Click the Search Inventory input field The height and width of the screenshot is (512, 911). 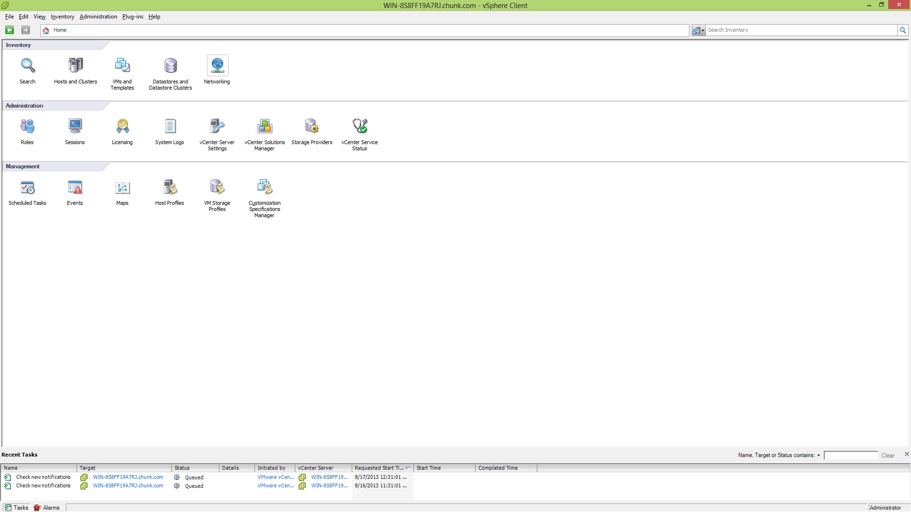click(x=800, y=30)
